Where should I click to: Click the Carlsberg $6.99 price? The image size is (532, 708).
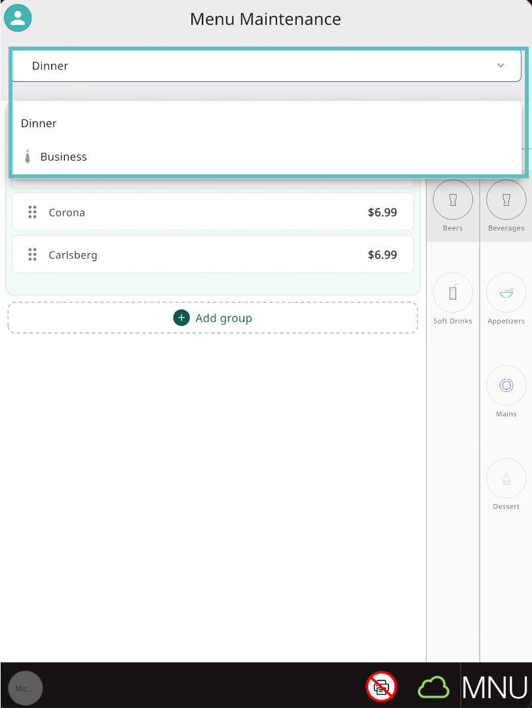[382, 254]
